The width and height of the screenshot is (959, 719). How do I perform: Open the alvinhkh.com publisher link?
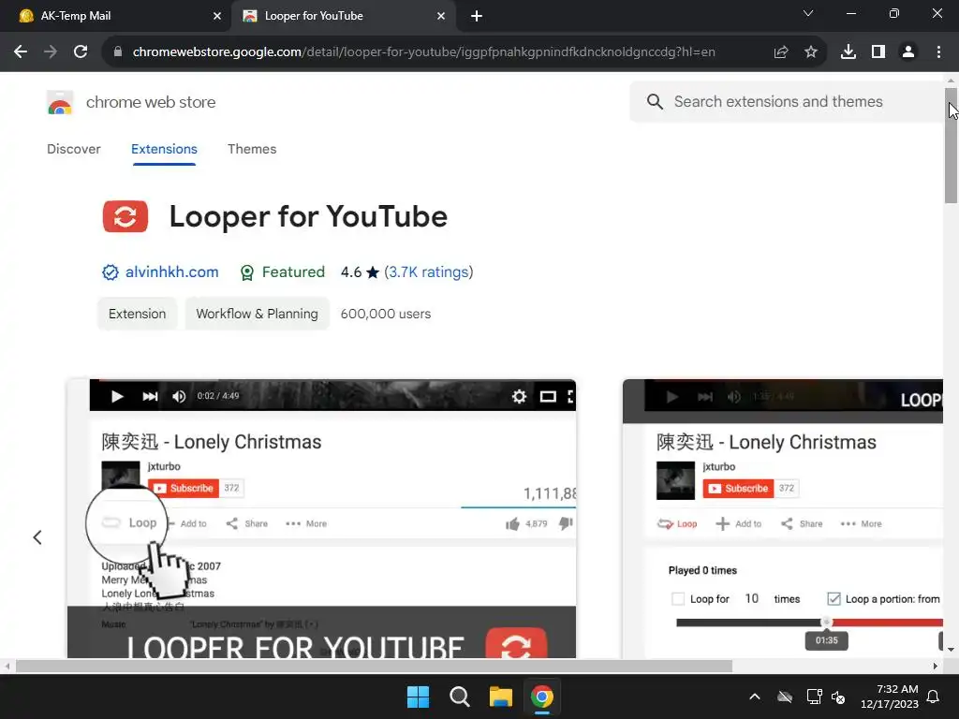click(x=172, y=272)
